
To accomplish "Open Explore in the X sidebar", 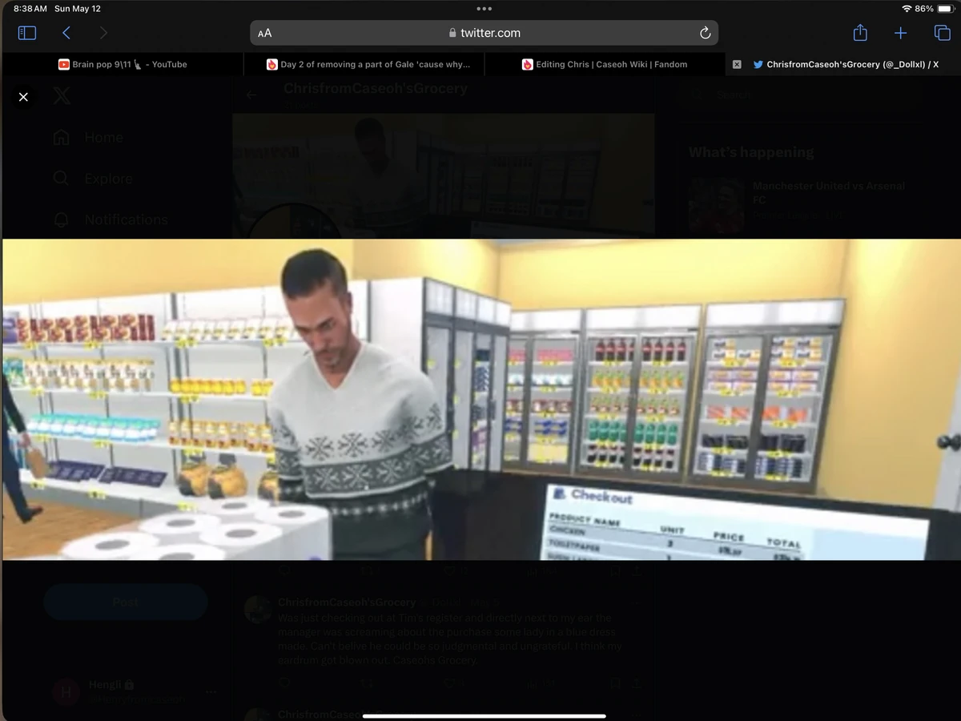I will tap(107, 178).
